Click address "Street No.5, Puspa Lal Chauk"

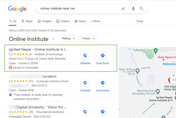[x=38, y=59]
